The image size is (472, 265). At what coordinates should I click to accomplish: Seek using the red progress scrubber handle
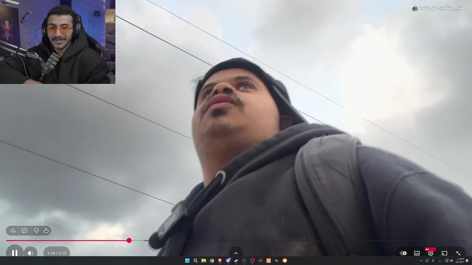(129, 240)
